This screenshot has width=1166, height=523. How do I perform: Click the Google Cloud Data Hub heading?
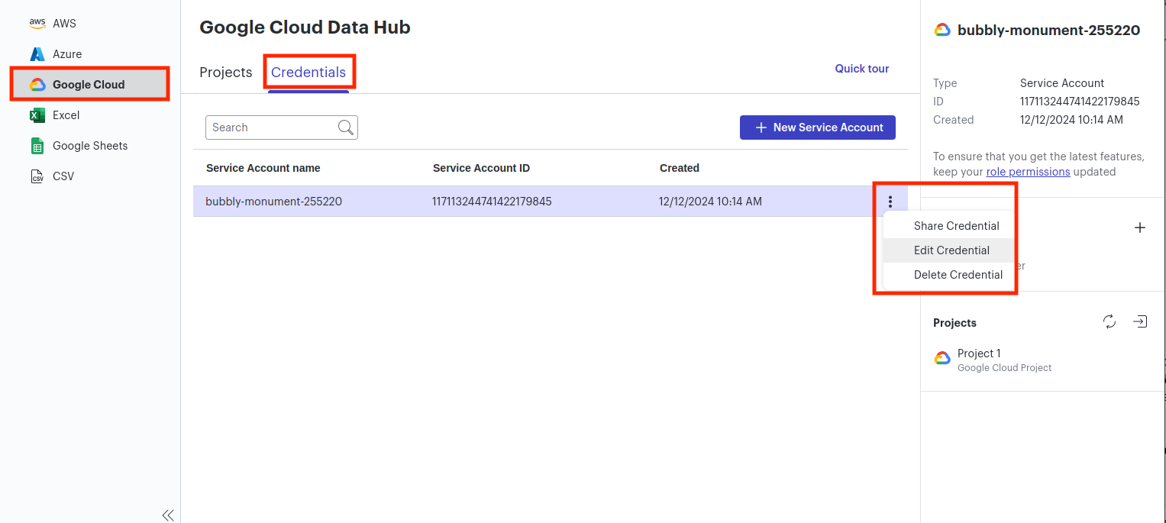pos(305,27)
